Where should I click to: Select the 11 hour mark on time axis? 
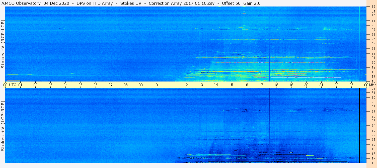tap(171, 85)
